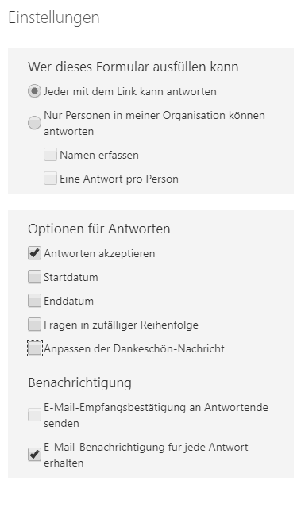This screenshot has height=515, width=301.
Task: Check the 'Startdatum' checkbox
Action: click(x=34, y=277)
